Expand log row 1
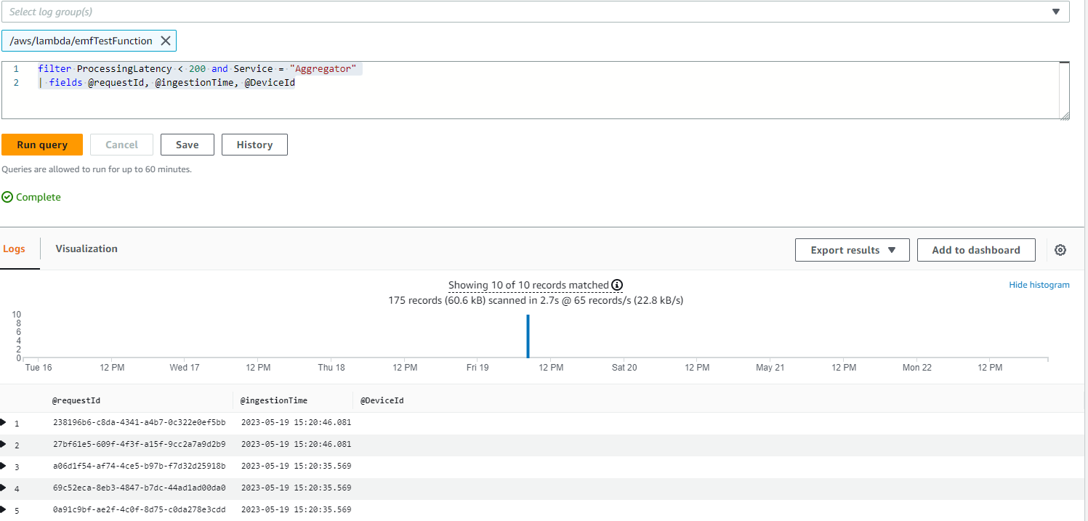 click(4, 422)
